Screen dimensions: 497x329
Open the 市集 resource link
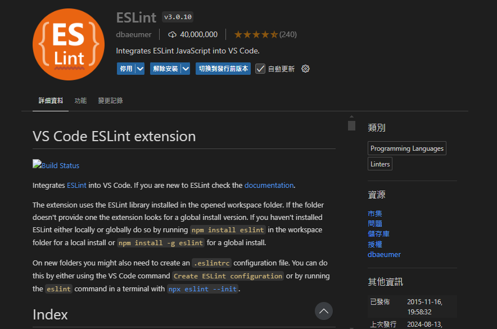pos(374,214)
